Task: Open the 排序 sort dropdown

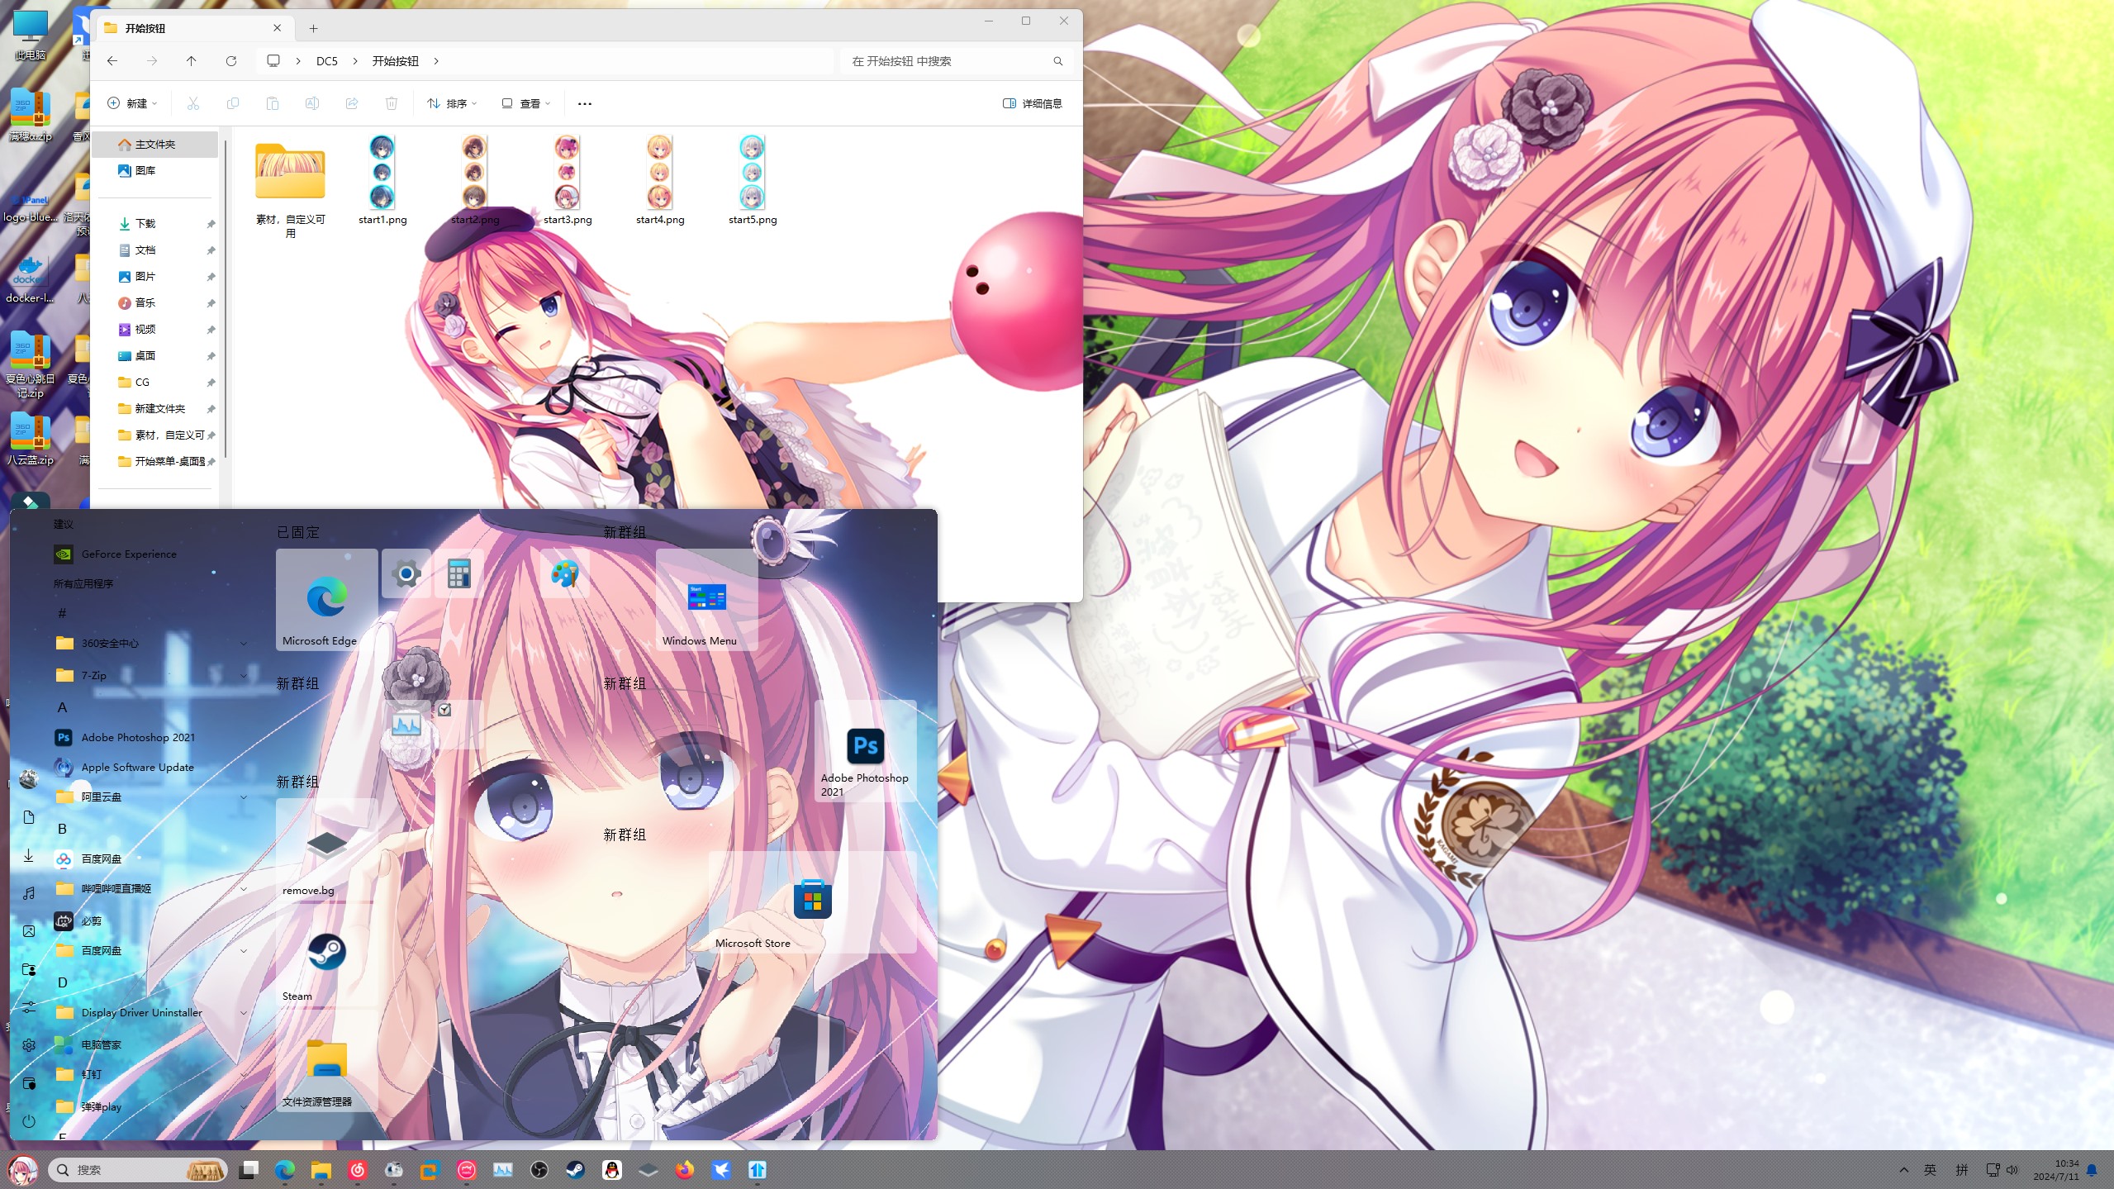Action: point(452,103)
